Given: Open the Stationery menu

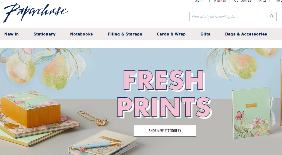Looking at the screenshot, I should [x=44, y=34].
